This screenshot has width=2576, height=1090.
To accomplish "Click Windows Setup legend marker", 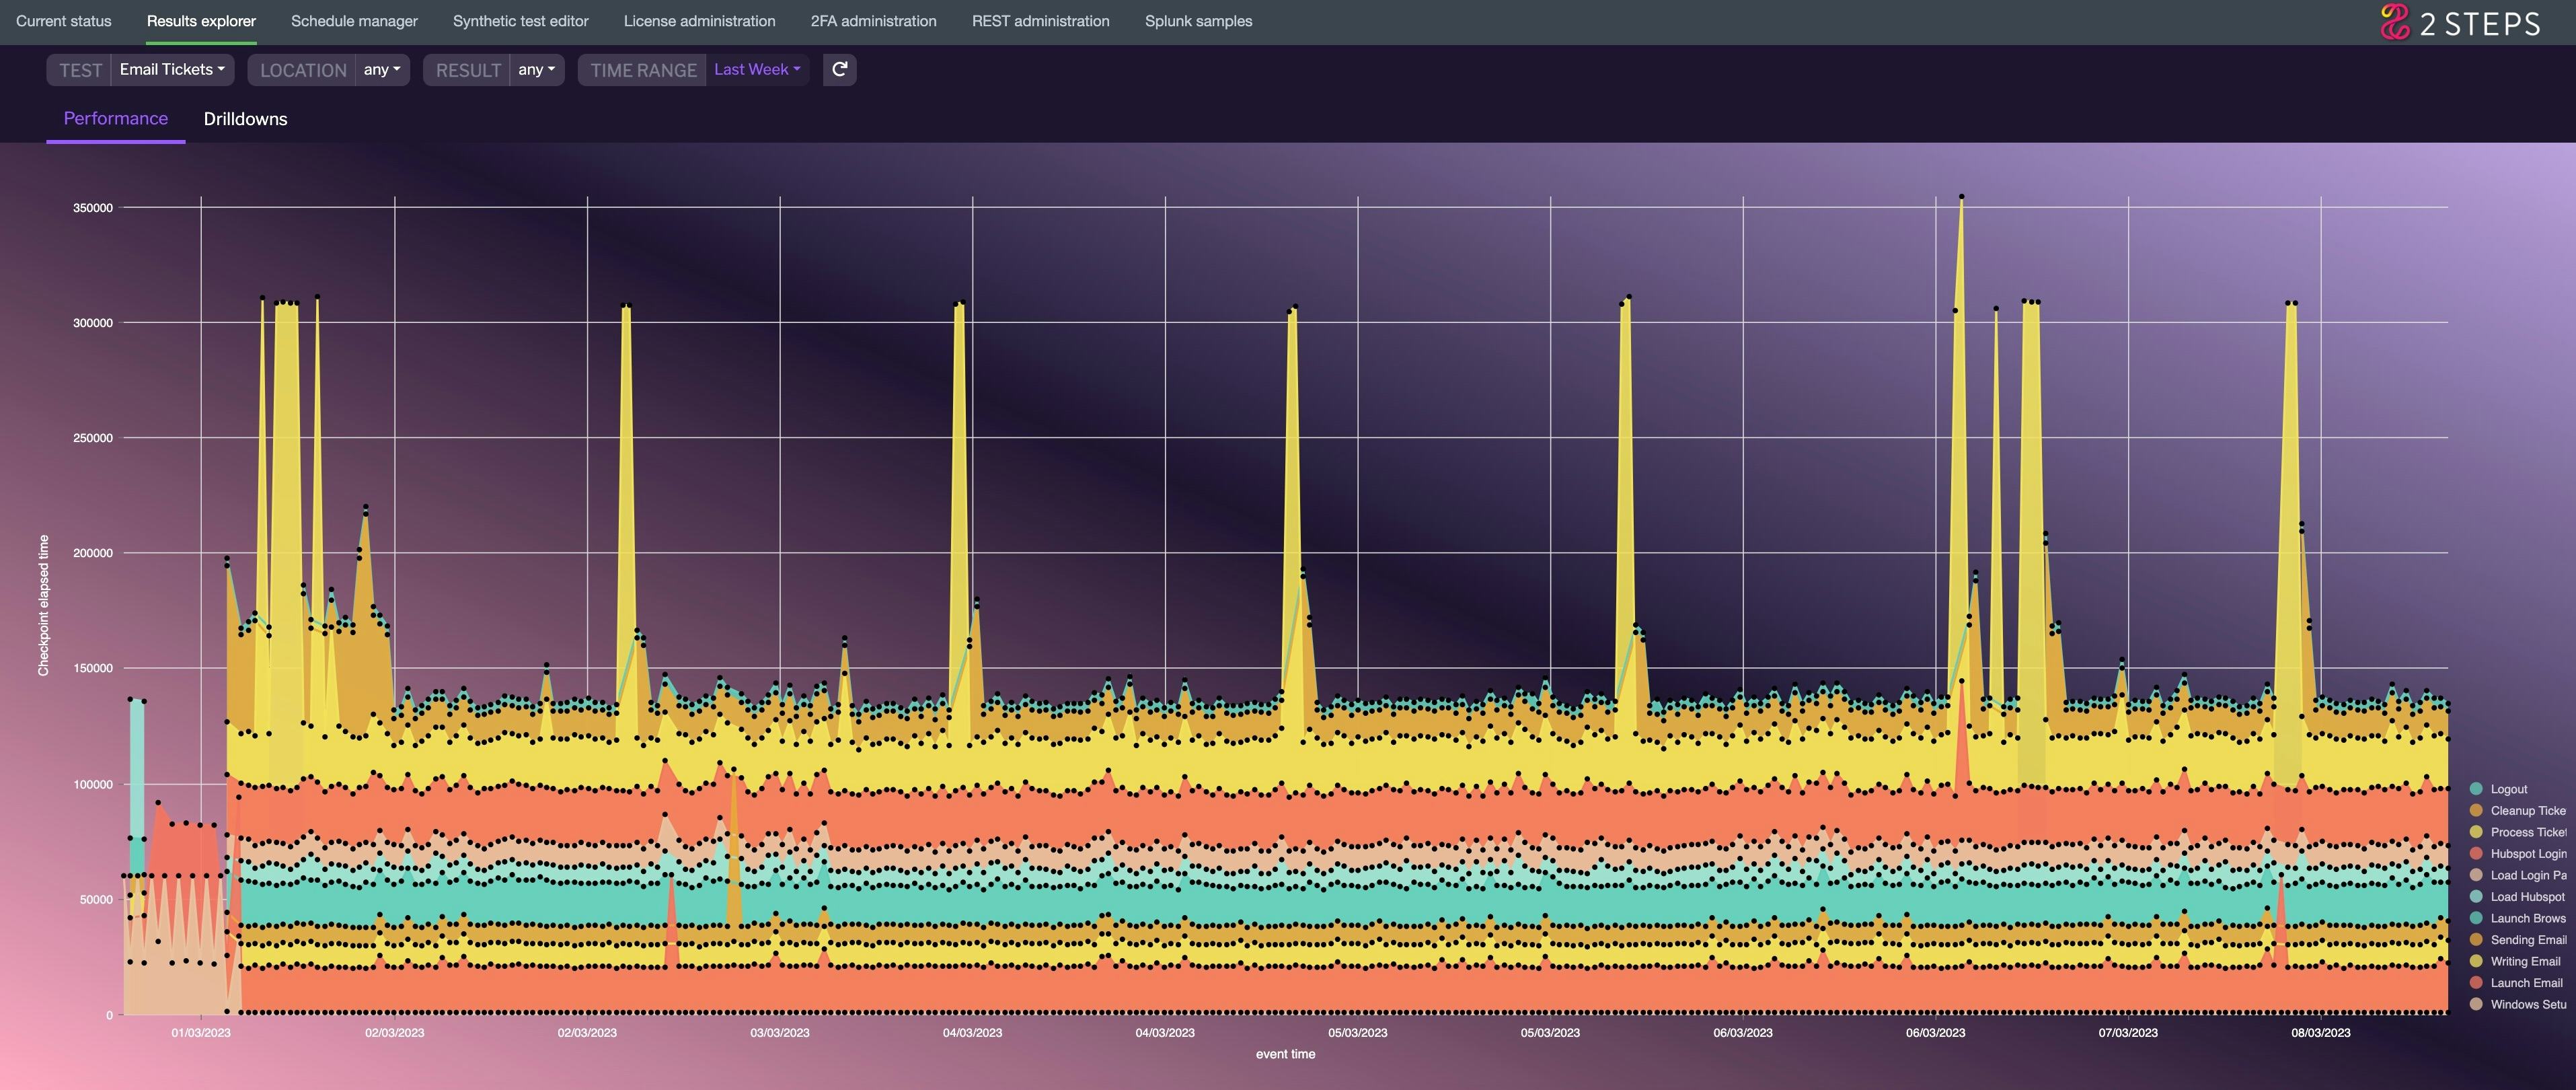I will pyautogui.click(x=2476, y=1004).
